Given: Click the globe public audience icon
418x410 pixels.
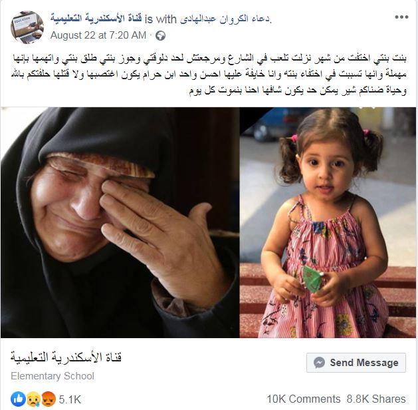Looking at the screenshot, I should (160, 35).
